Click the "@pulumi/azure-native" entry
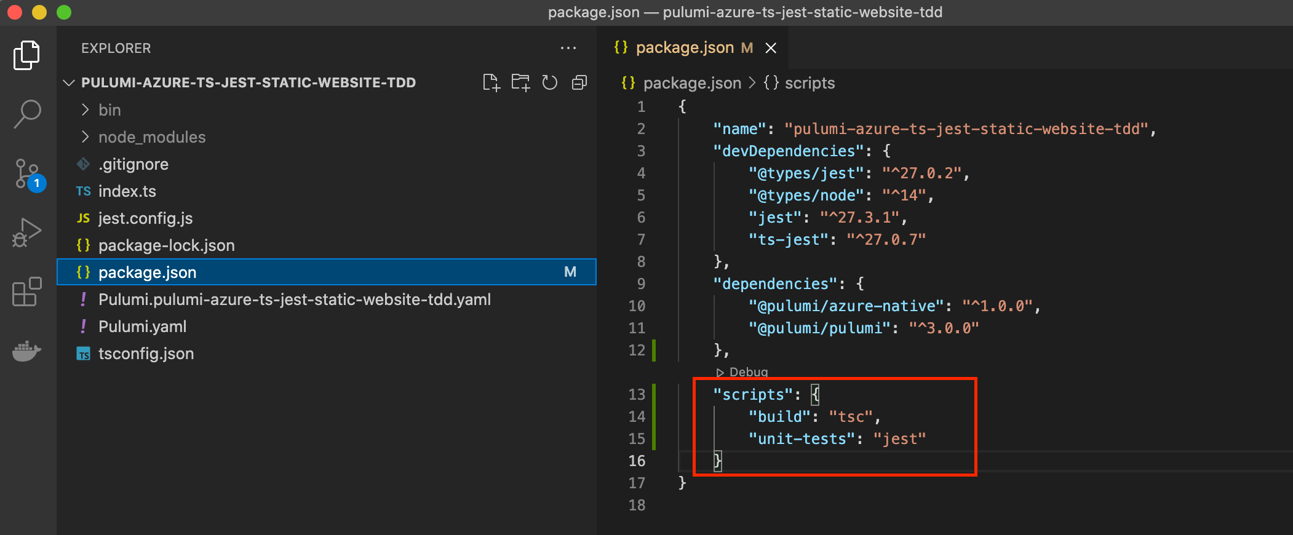 pos(846,306)
